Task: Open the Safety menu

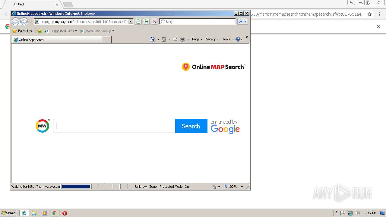Action: click(x=212, y=39)
